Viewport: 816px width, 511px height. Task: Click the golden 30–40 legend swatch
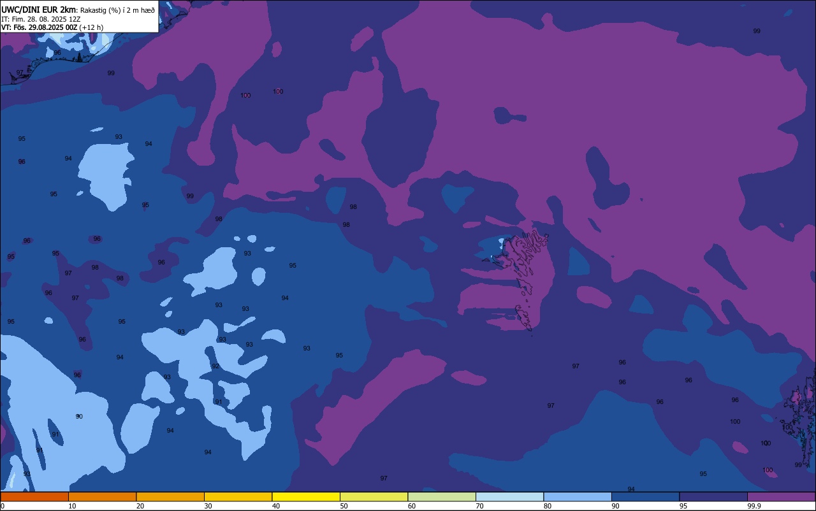point(238,496)
